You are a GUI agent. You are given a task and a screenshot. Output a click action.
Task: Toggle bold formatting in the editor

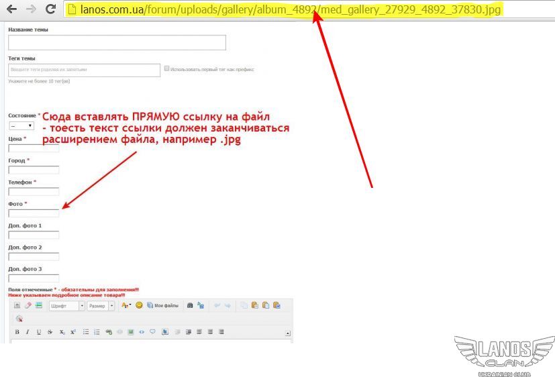coord(17,332)
